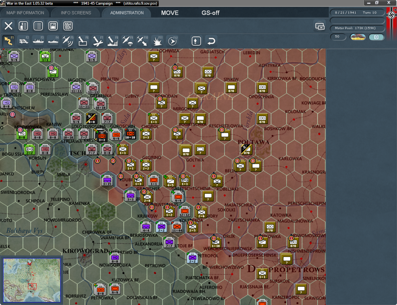Select the unit labeled 11=44

pyautogui.click(x=177, y=227)
